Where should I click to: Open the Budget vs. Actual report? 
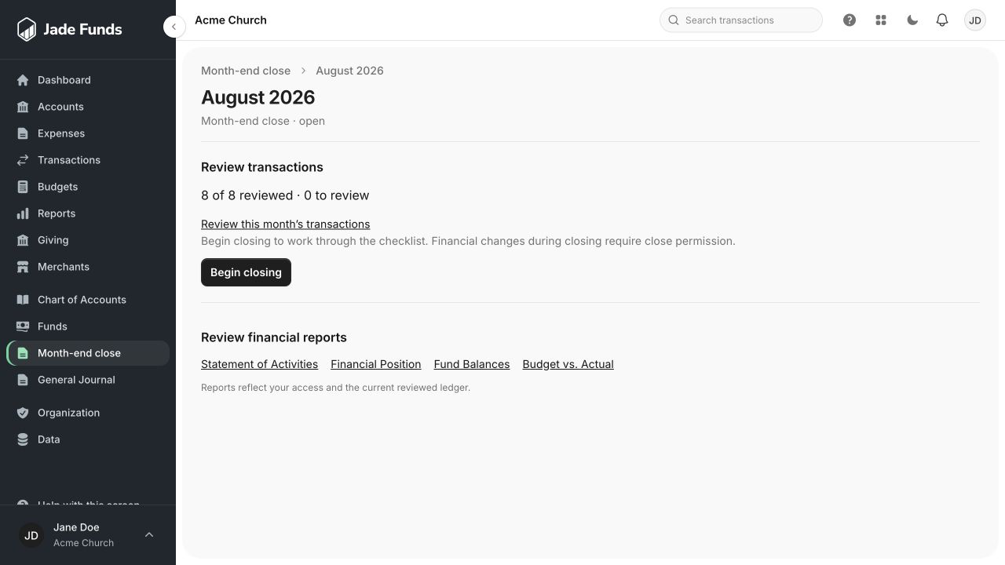pos(568,364)
